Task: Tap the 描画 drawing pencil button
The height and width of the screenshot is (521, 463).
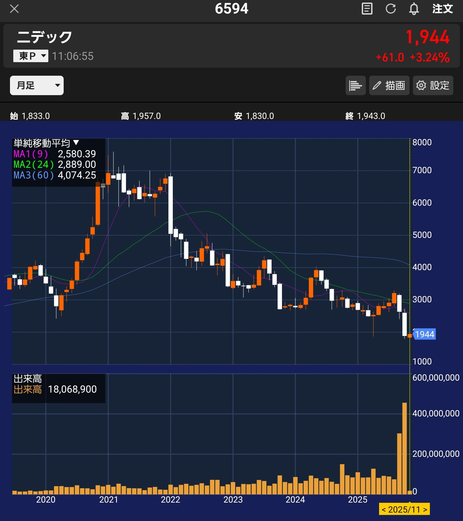Action: (x=389, y=85)
